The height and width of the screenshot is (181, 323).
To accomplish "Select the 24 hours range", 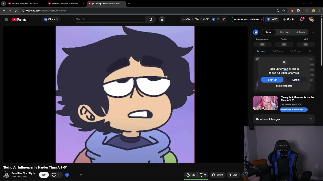I will [261, 51].
